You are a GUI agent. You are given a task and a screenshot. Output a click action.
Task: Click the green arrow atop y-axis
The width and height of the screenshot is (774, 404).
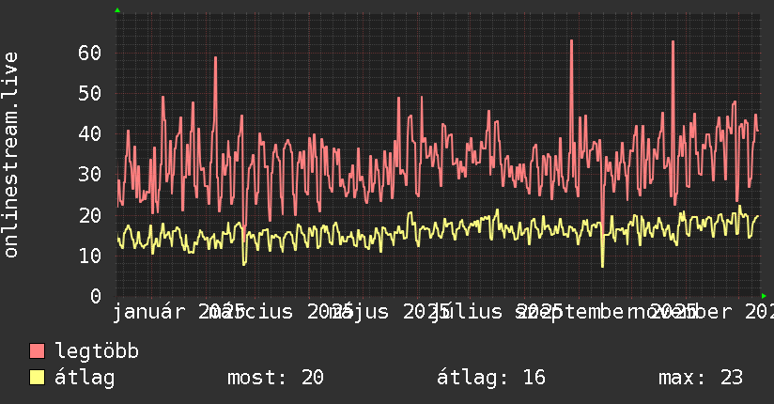tap(117, 10)
